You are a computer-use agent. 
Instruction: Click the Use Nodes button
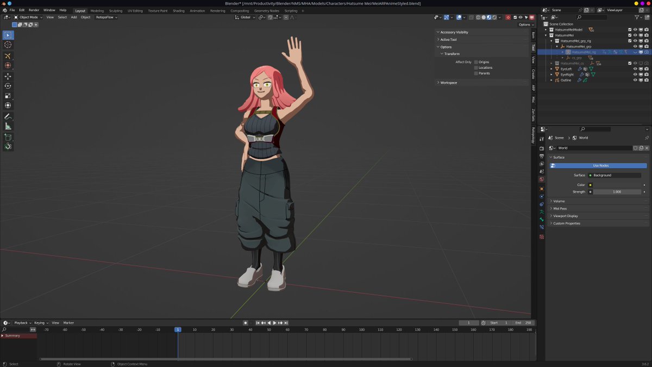(598, 166)
